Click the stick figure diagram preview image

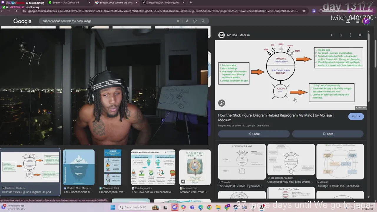(291, 75)
